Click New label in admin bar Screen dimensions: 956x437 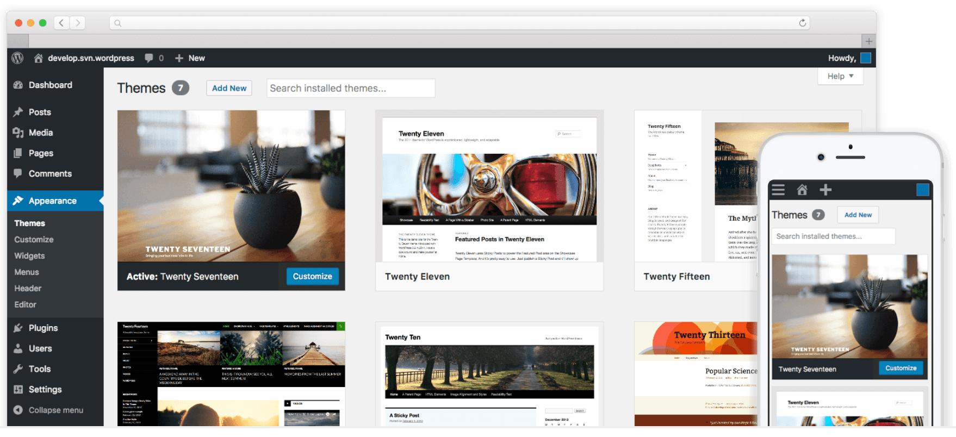196,58
